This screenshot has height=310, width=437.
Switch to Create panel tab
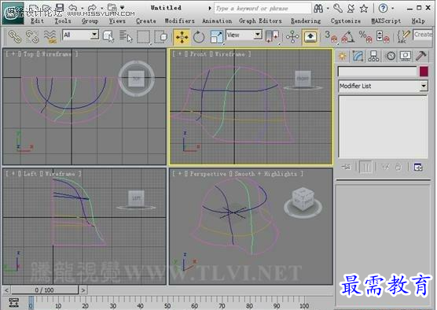pos(343,56)
